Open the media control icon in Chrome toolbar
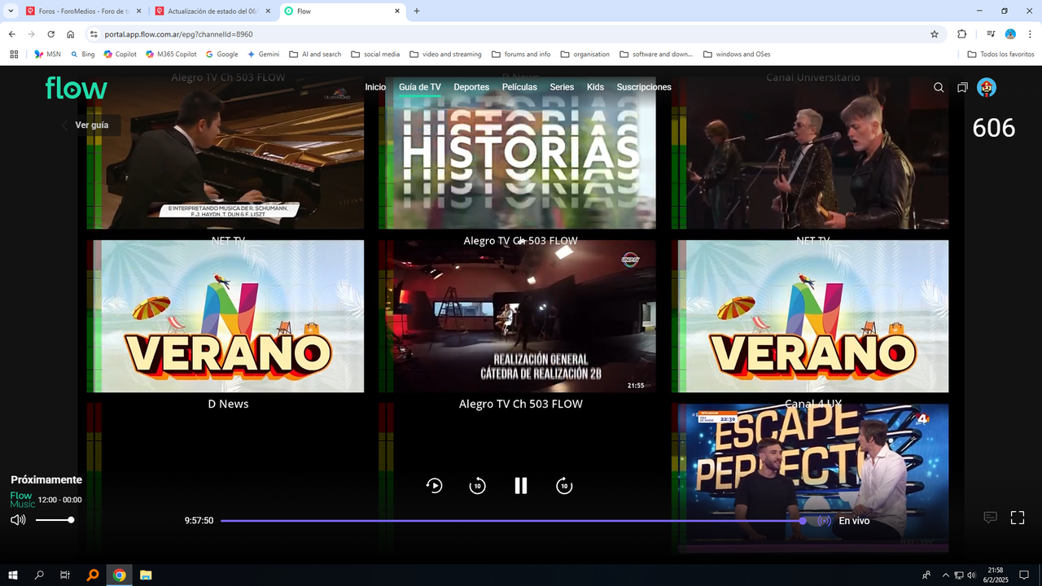This screenshot has width=1042, height=586. 991,34
